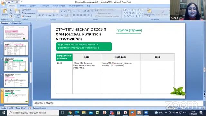
Task: Open the Показ слайдов ribbon tab
Action: [x=59, y=6]
